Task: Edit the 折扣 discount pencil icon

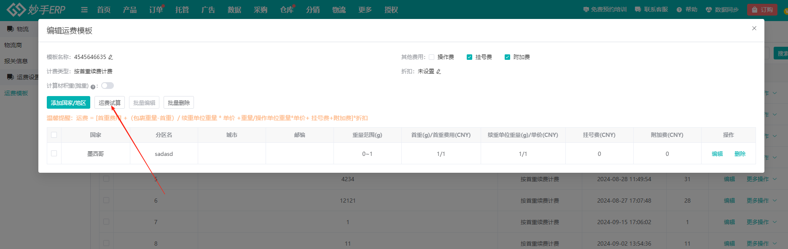Action: coord(438,72)
